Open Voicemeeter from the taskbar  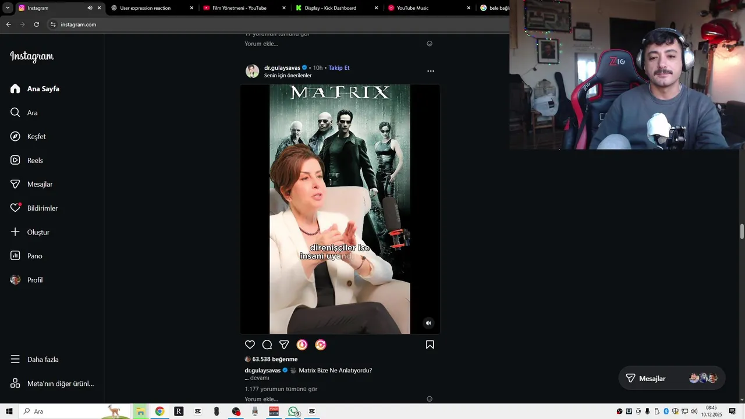(x=274, y=411)
